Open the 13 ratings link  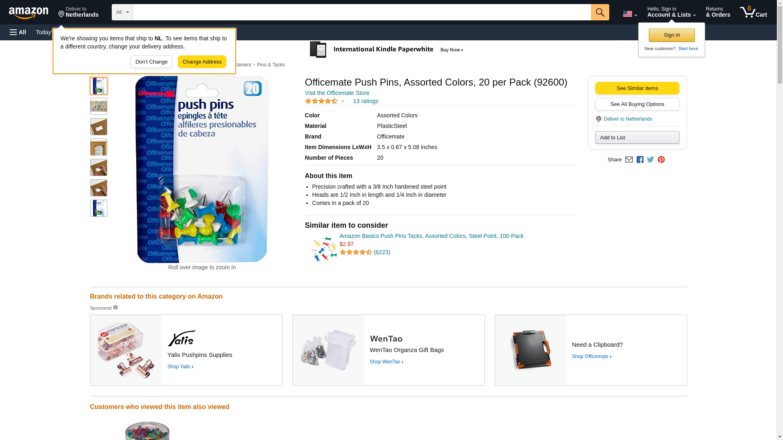(365, 101)
